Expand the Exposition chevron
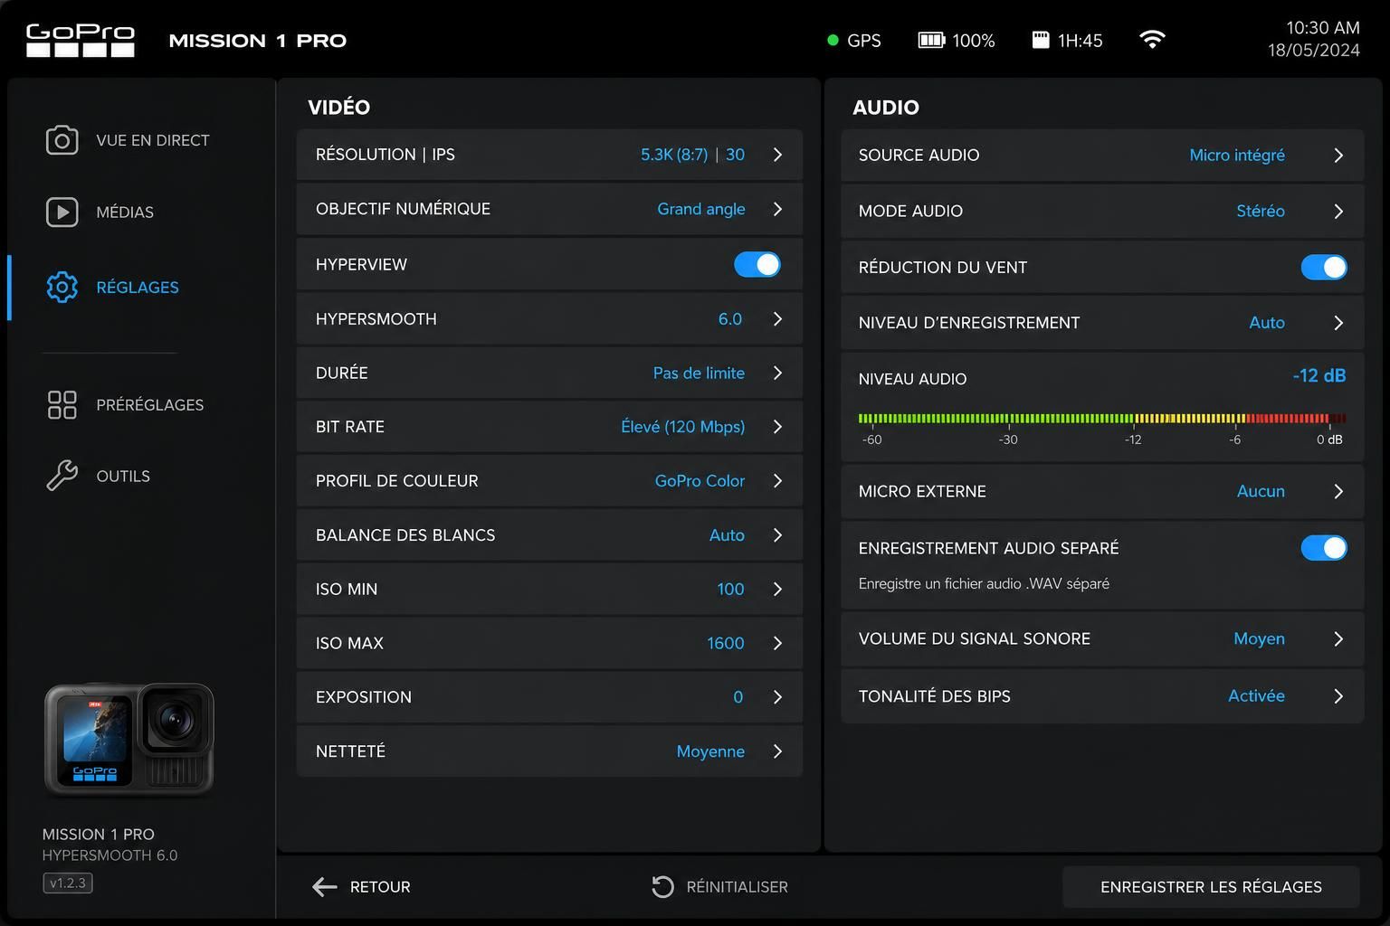 [x=777, y=697]
